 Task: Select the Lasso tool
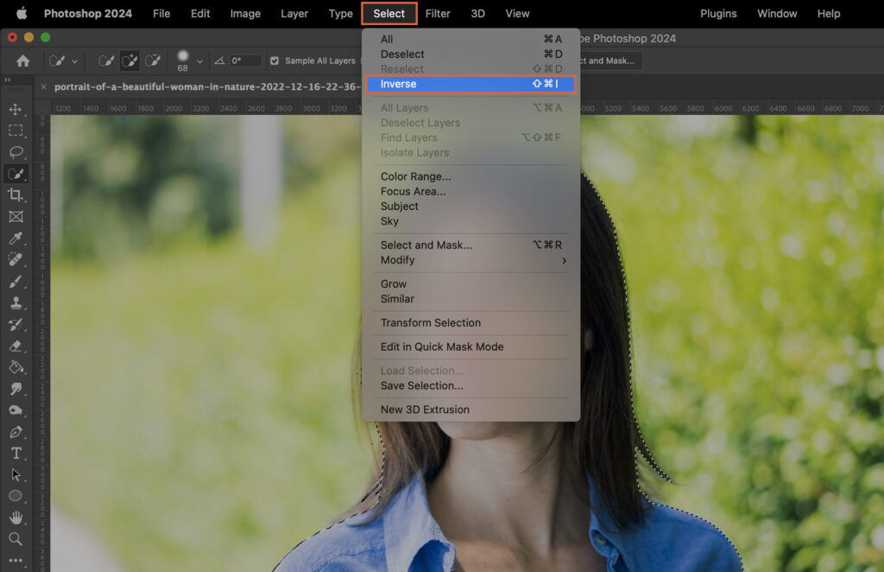coord(16,152)
